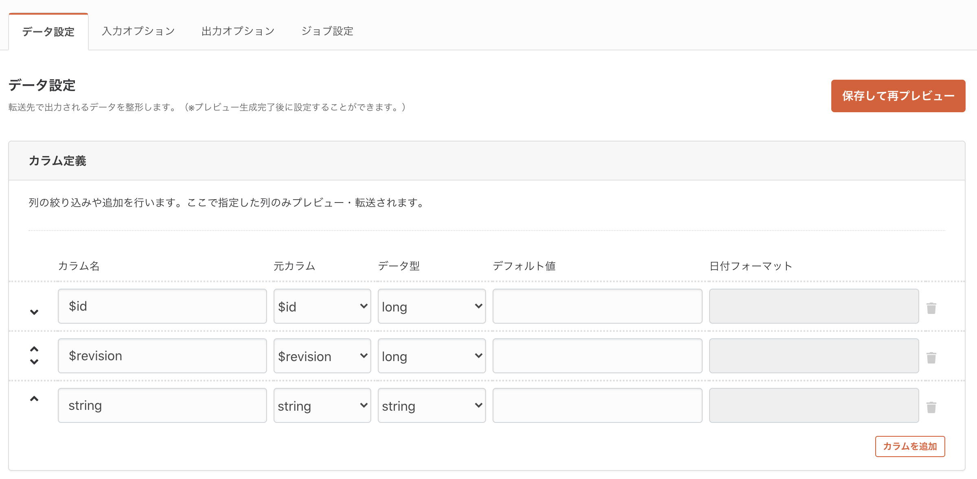Delete the $id column row
The height and width of the screenshot is (479, 977).
pyautogui.click(x=931, y=308)
